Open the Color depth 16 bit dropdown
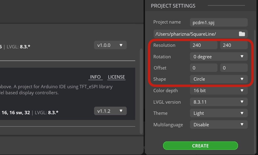This screenshot has height=155, width=258. click(219, 90)
